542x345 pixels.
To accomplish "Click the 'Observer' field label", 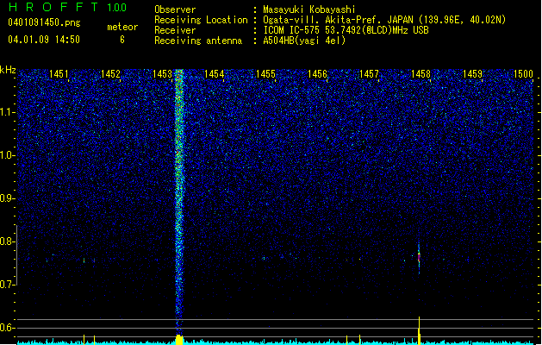I will tap(175, 9).
